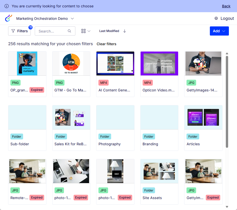Screen dimensions: 237x210
Task: Select the GTM Go To Market image
Action: [x=71, y=63]
